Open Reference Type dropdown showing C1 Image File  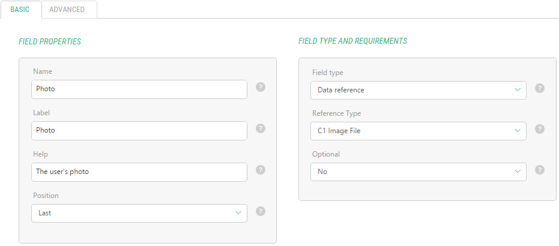418,131
